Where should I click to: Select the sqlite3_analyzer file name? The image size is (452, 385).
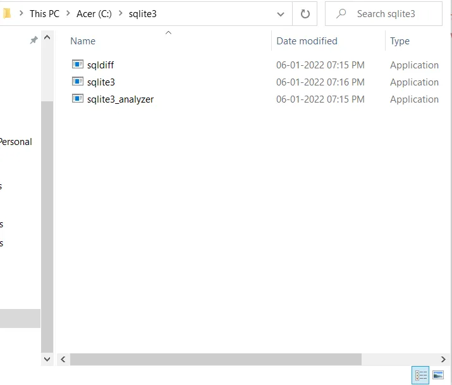click(120, 99)
